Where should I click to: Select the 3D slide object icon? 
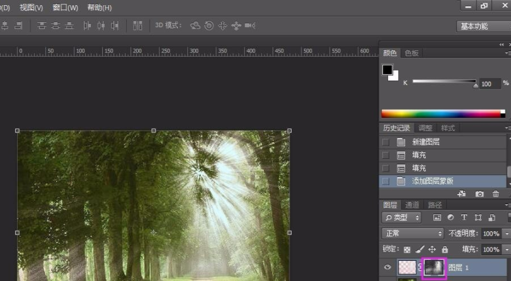(x=236, y=26)
